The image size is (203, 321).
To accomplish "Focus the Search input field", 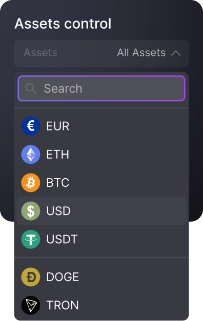I will click(x=101, y=89).
